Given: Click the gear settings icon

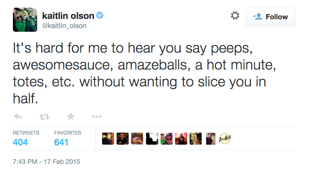Looking at the screenshot, I should click(235, 16).
